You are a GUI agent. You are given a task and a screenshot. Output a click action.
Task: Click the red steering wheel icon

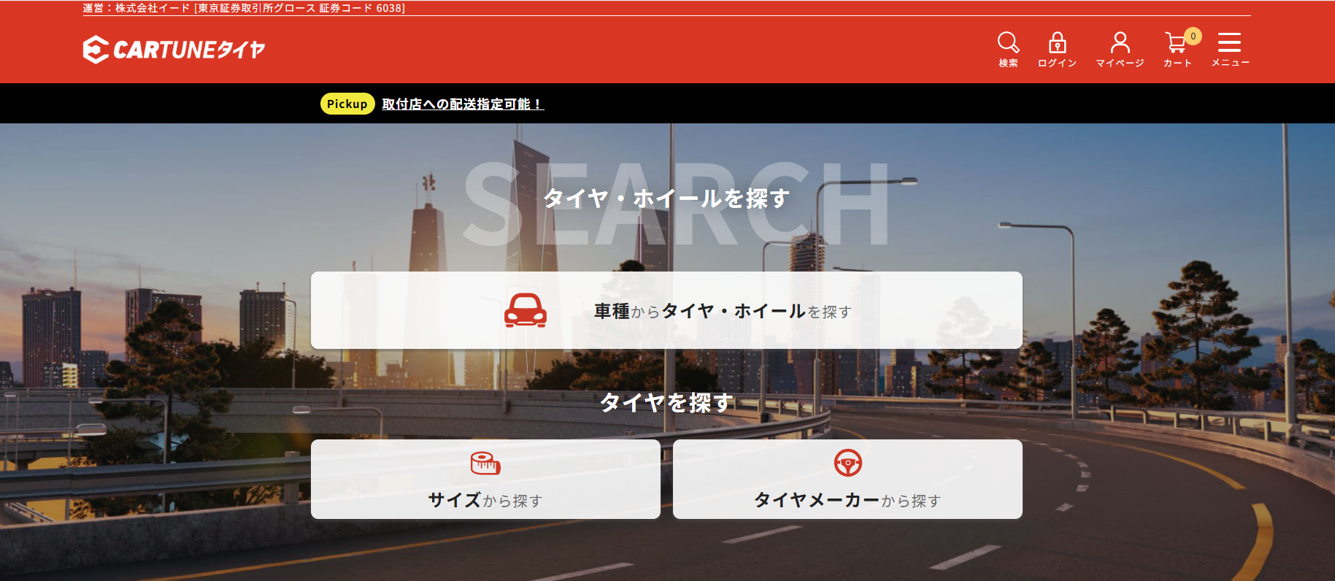coord(847,463)
